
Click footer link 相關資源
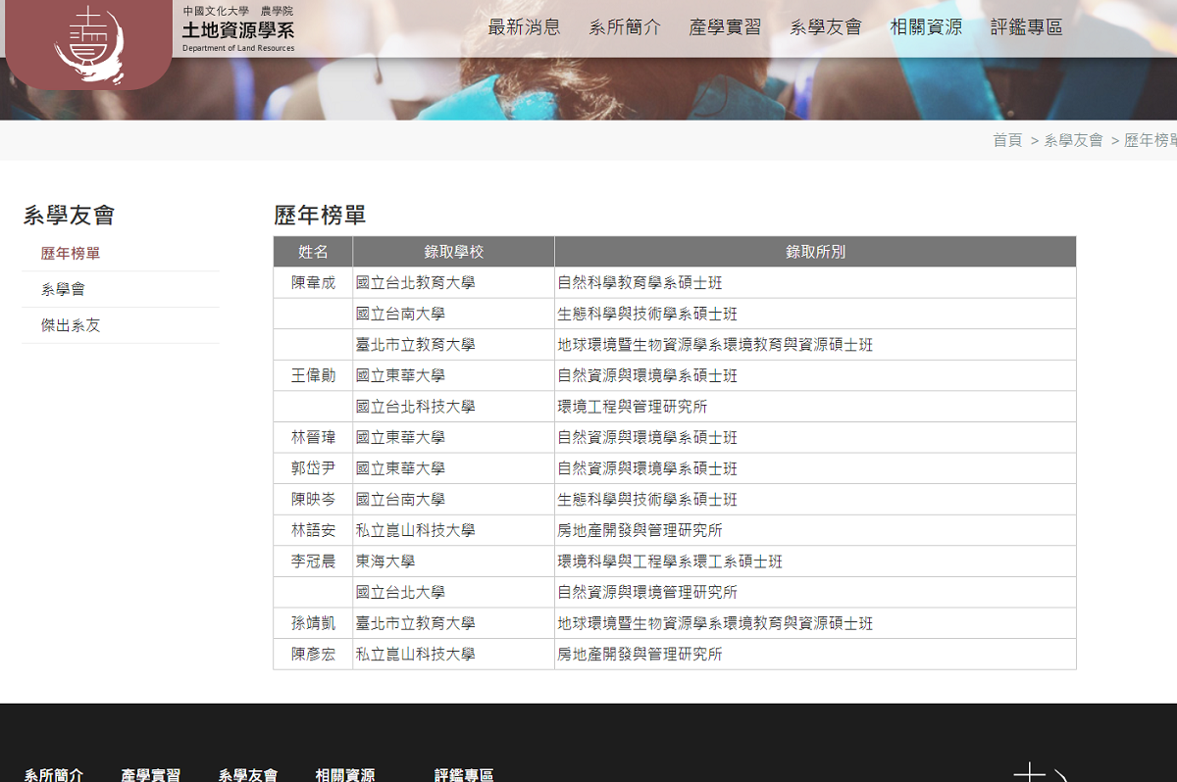pyautogui.click(x=344, y=775)
